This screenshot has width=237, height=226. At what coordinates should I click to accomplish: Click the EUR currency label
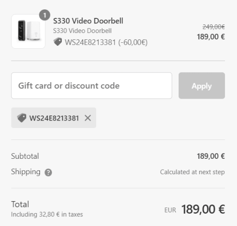(170, 210)
